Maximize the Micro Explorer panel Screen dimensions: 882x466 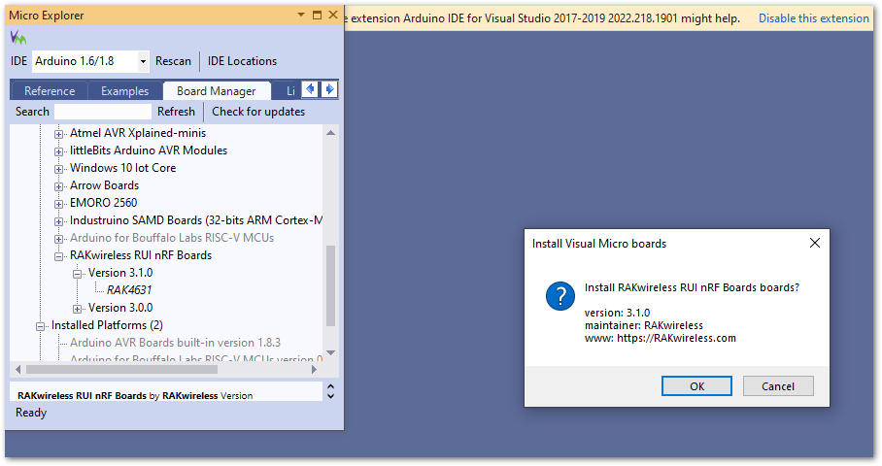318,16
